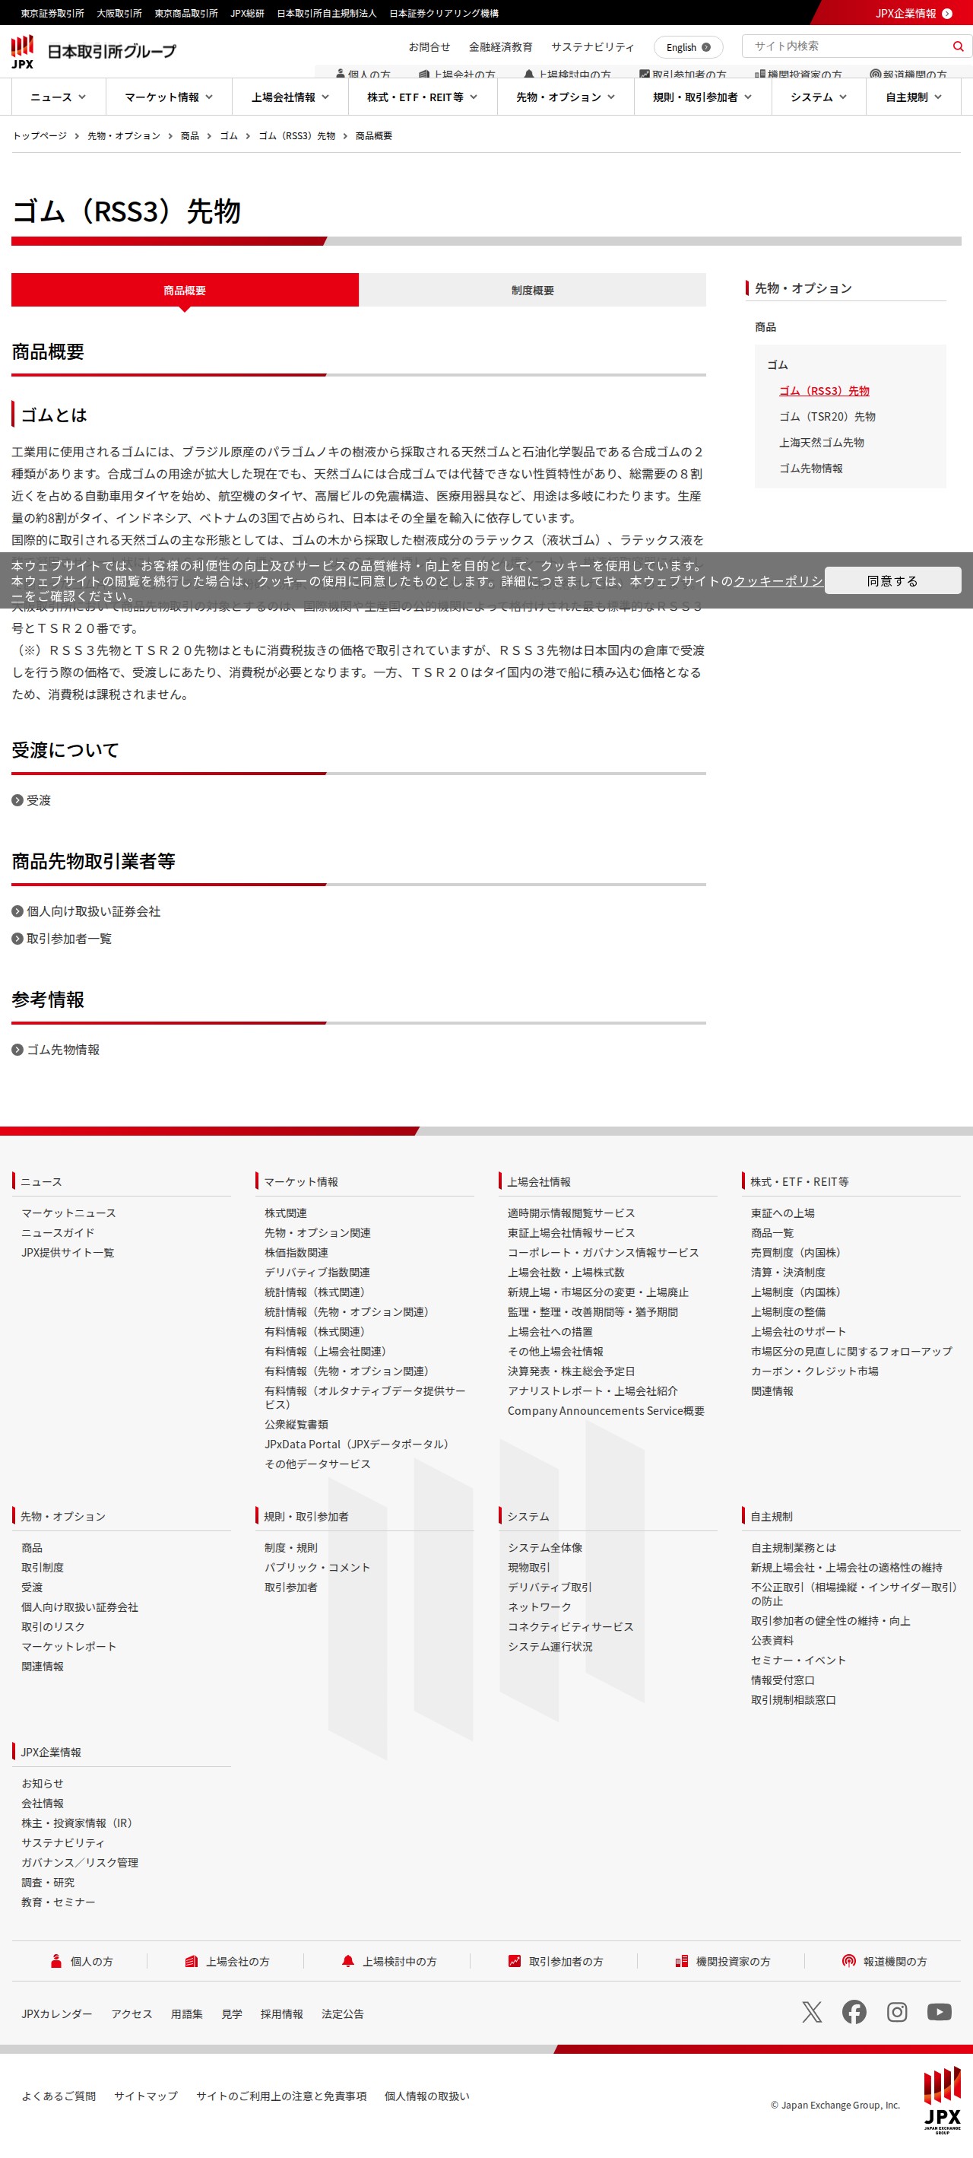This screenshot has width=973, height=2158.
Task: Click the footer 報道機関の方 icon
Action: coord(848,1961)
